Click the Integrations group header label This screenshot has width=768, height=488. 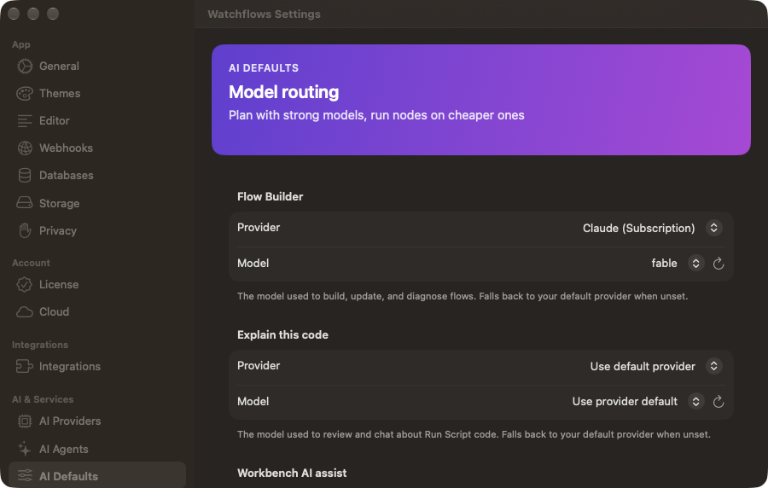(39, 345)
